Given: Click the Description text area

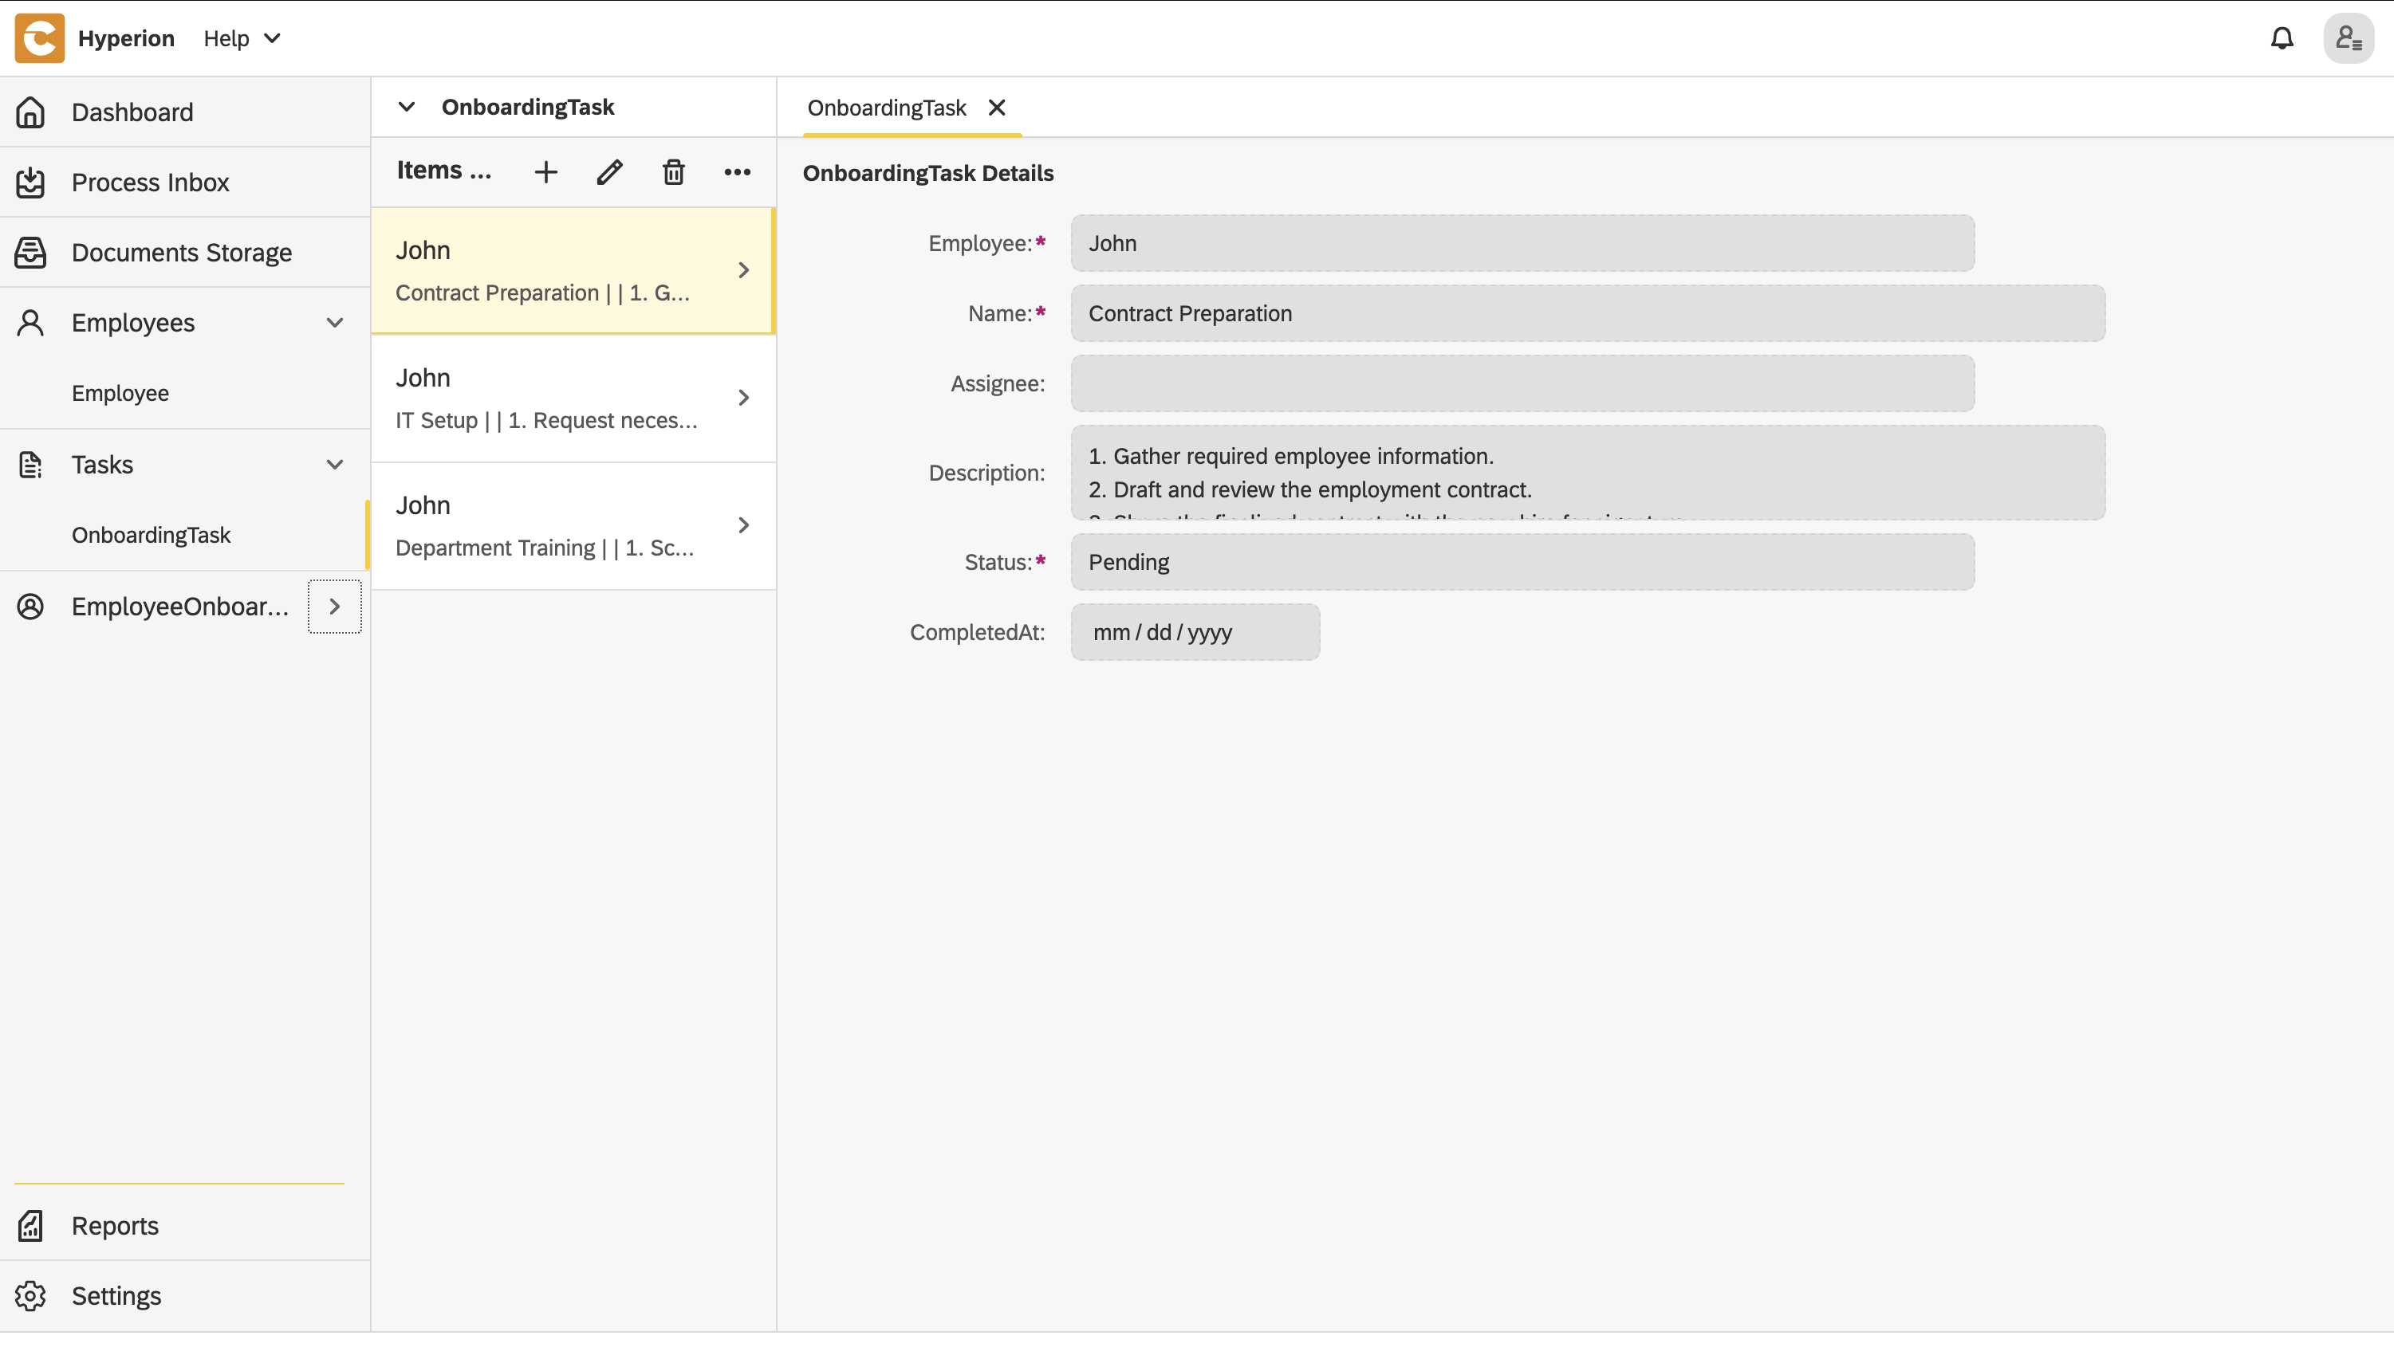Looking at the screenshot, I should (x=1589, y=473).
